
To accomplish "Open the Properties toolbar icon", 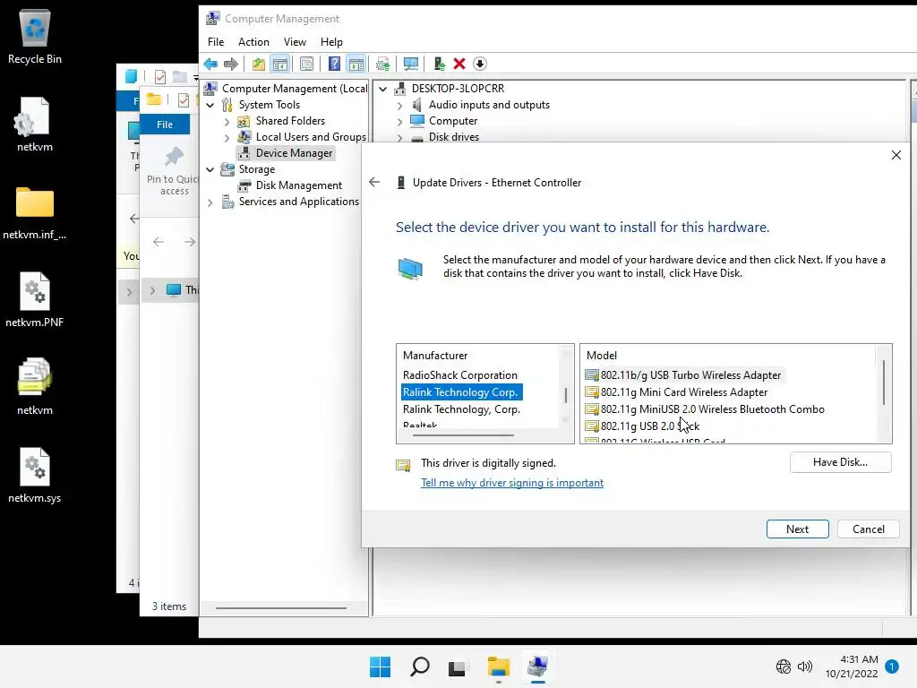I will (x=306, y=64).
